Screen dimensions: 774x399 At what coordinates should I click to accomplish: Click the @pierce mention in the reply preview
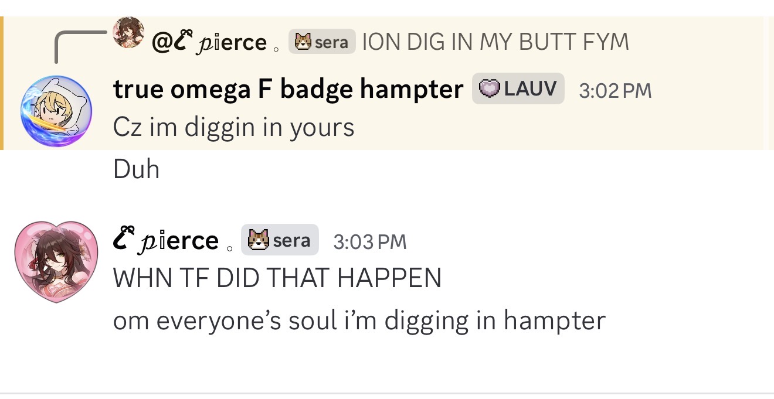[209, 42]
